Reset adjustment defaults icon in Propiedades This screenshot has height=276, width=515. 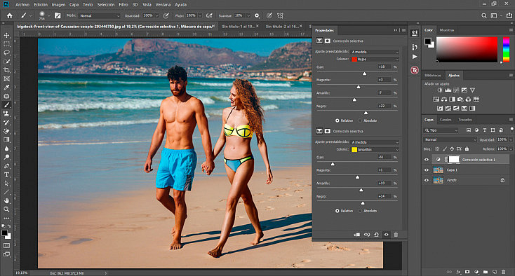[376, 235]
